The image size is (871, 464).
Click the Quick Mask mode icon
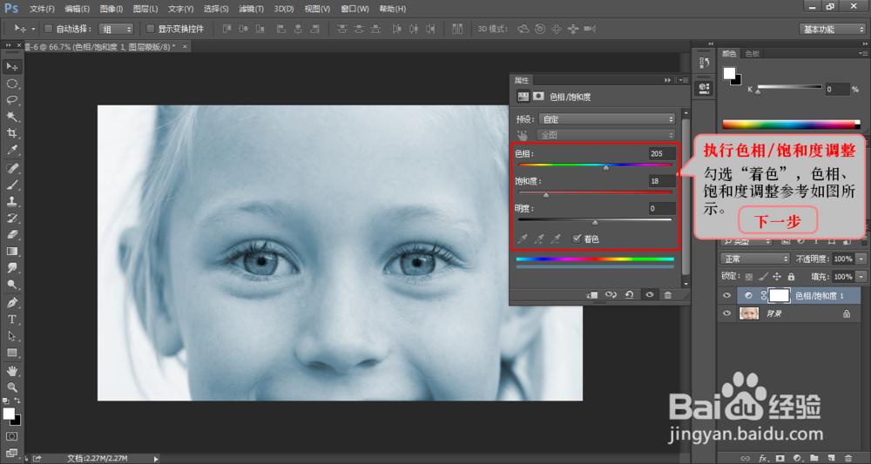tap(11, 436)
